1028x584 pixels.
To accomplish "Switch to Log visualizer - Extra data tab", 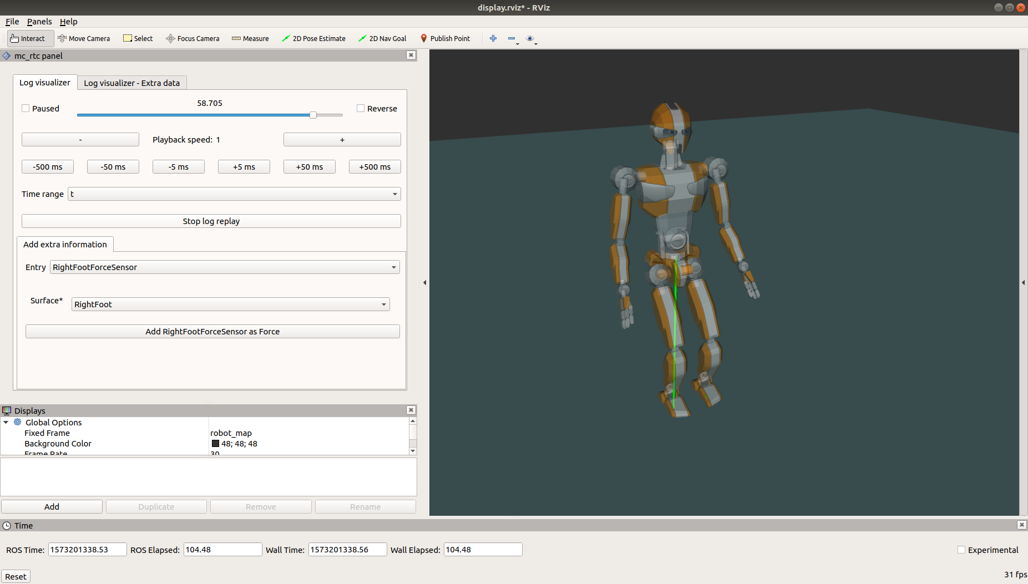I will [x=131, y=83].
